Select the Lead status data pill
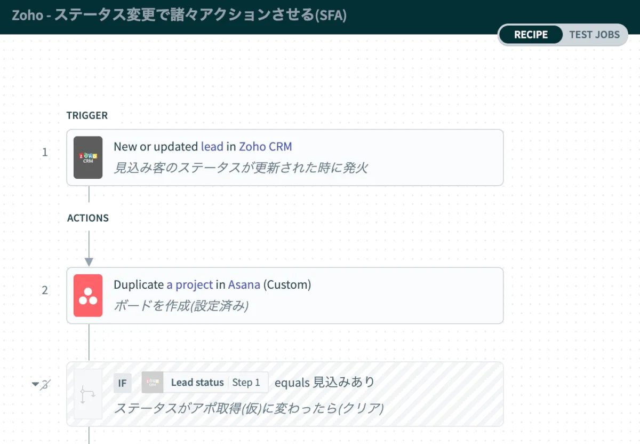This screenshot has height=444, width=640. click(x=197, y=383)
